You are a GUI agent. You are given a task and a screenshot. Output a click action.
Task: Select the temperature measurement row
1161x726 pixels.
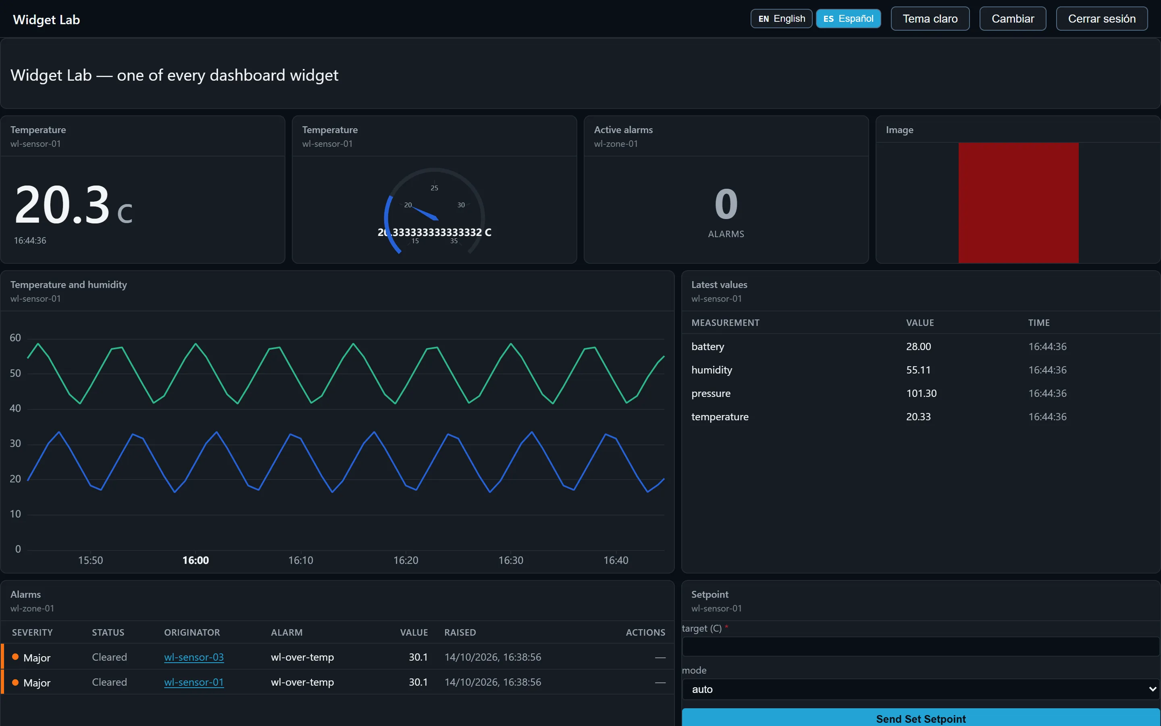coord(921,417)
